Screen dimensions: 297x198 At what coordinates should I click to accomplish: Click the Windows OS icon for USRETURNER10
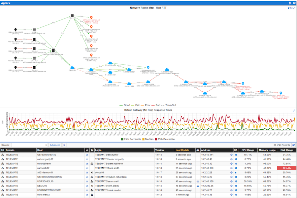pyautogui.click(x=236, y=155)
